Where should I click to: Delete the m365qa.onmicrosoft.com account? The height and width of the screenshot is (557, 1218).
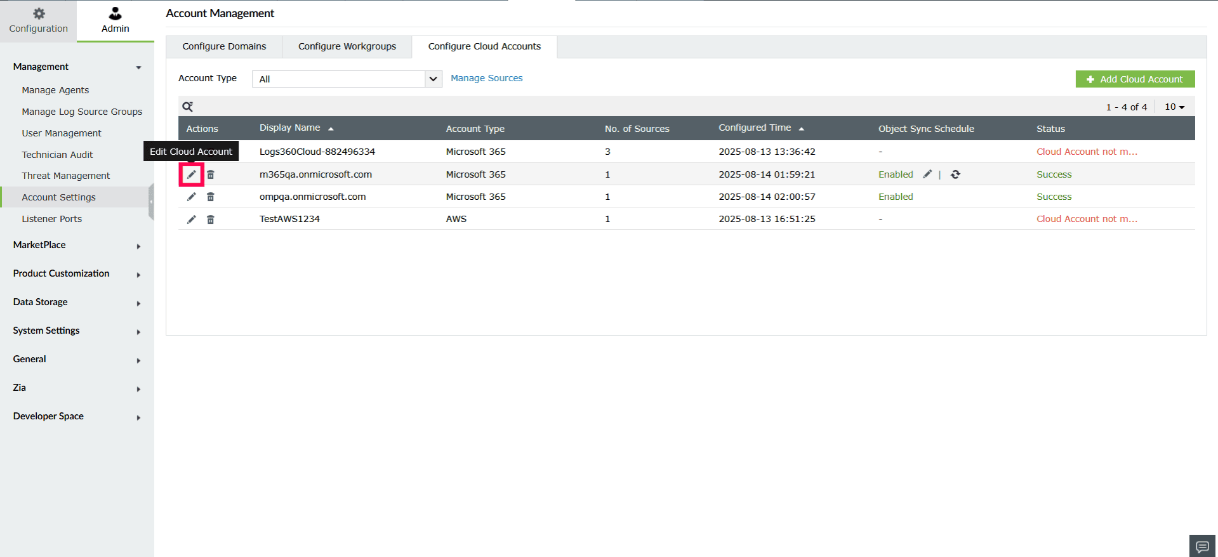(211, 174)
